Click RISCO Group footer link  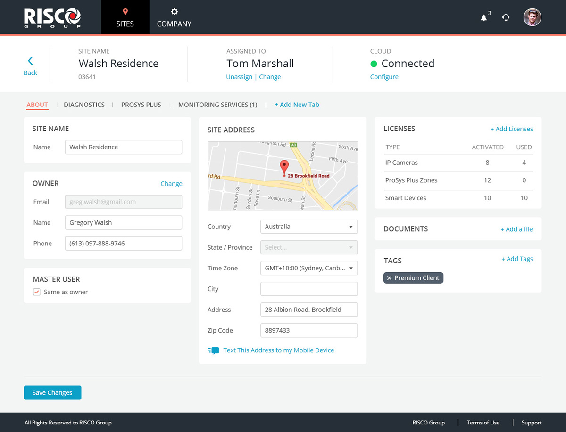pyautogui.click(x=428, y=423)
